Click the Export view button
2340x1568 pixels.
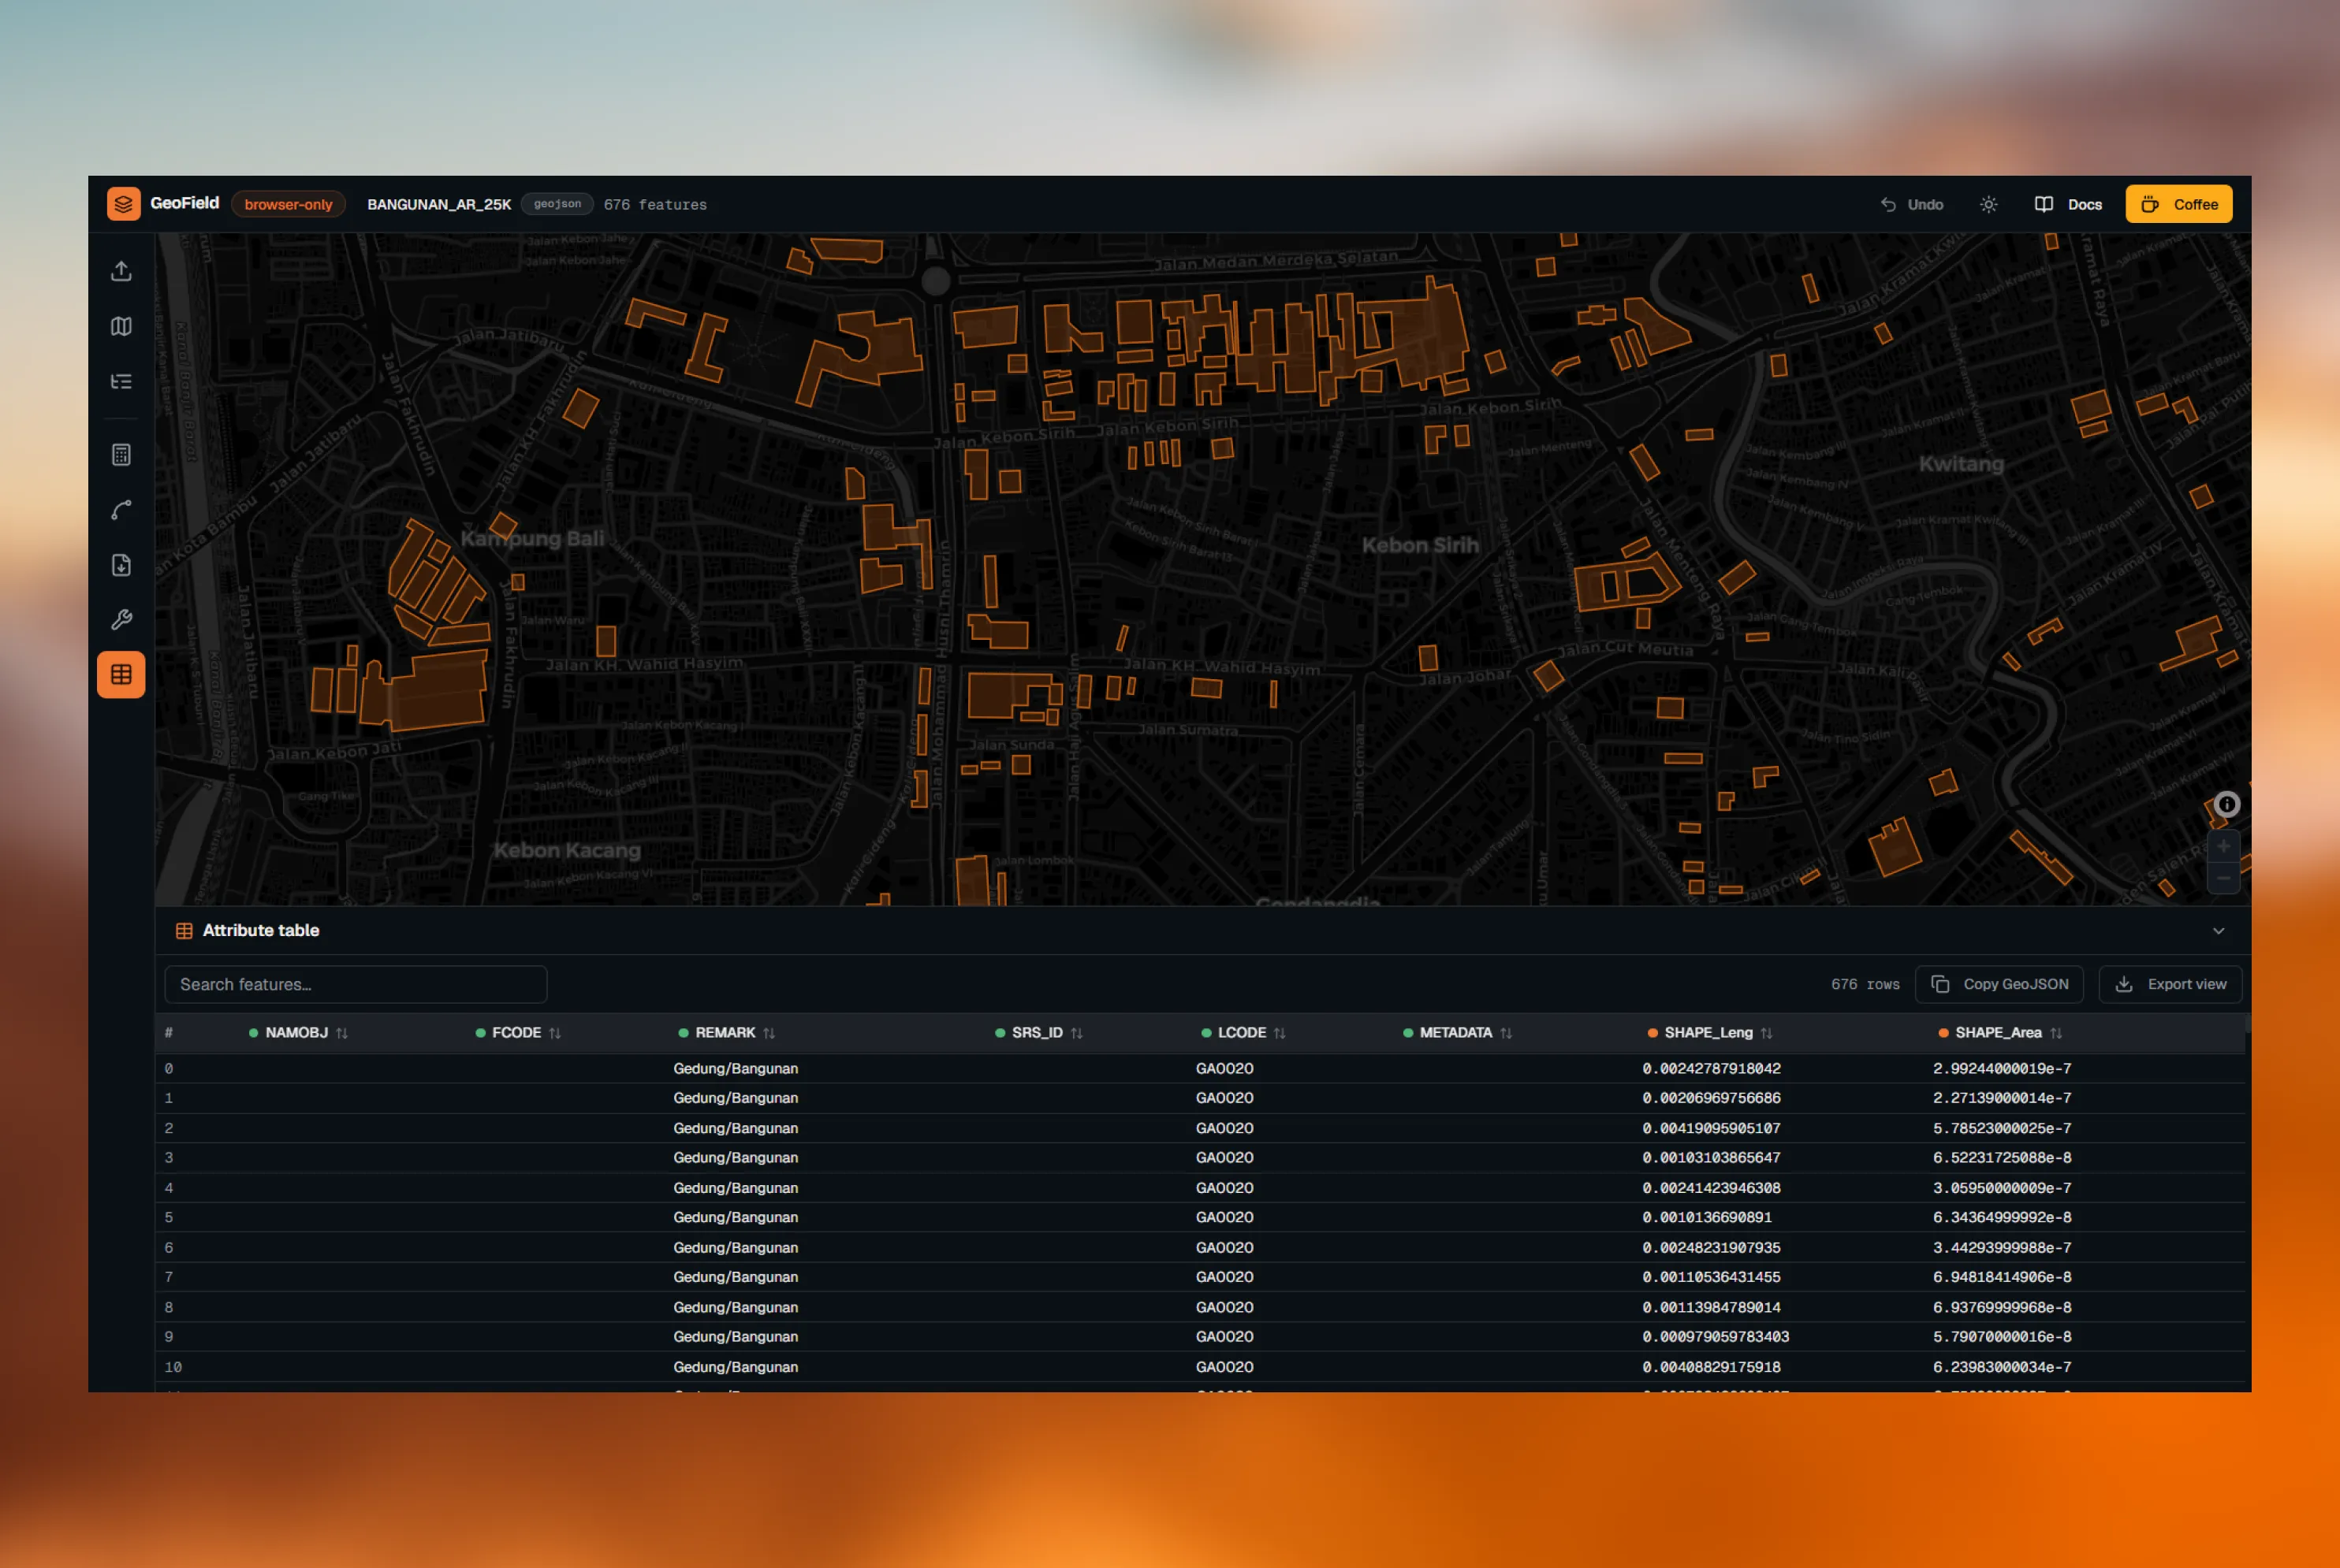click(2170, 984)
